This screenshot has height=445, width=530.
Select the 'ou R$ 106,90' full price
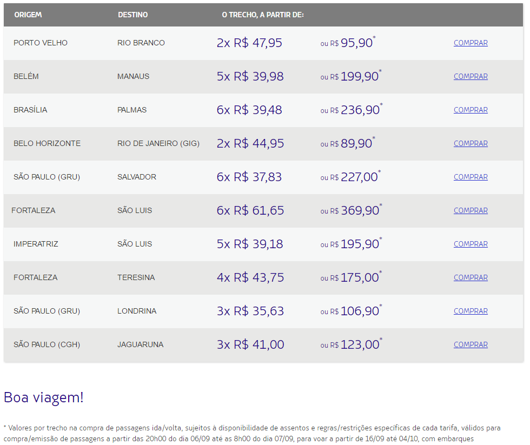click(x=351, y=310)
